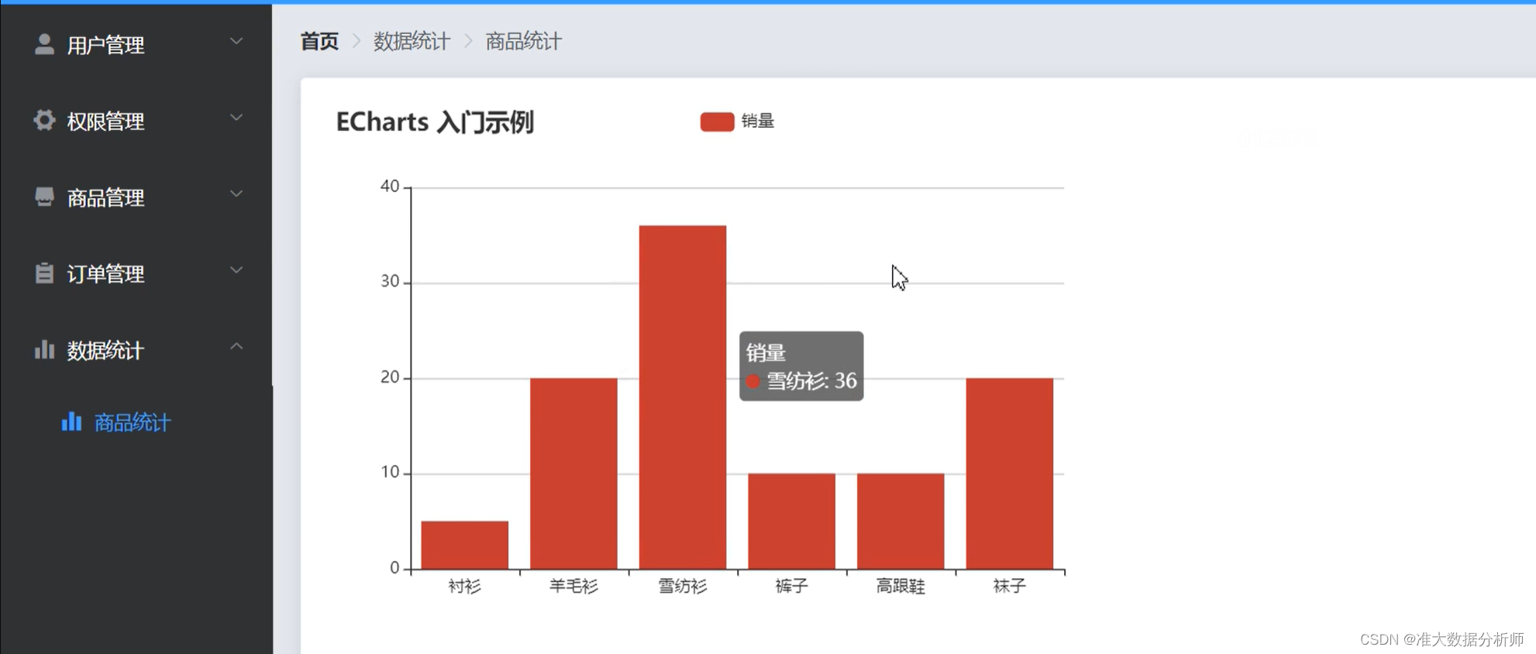This screenshot has width=1536, height=654.
Task: Expand the 用户管理 chevron
Action: pos(236,41)
